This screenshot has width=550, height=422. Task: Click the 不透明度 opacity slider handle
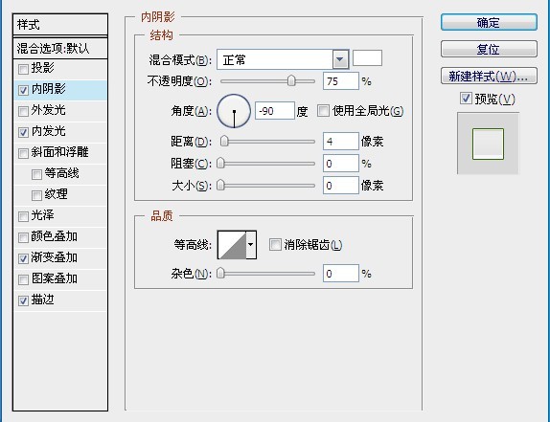coord(291,81)
